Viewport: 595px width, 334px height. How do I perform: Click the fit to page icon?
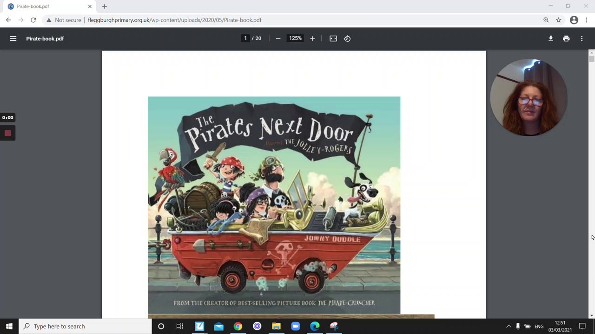pyautogui.click(x=333, y=39)
